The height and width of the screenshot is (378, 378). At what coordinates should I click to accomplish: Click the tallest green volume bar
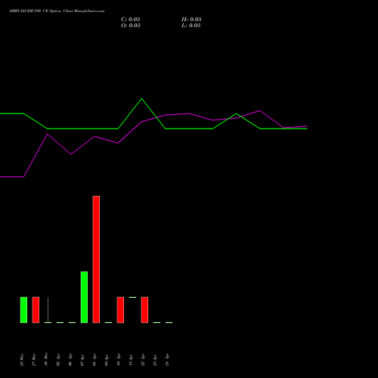(x=84, y=297)
